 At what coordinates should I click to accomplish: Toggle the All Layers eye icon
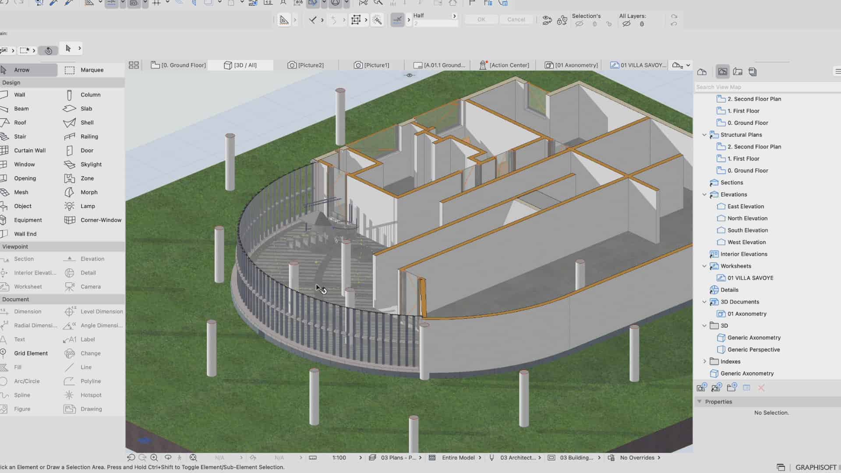coord(626,24)
